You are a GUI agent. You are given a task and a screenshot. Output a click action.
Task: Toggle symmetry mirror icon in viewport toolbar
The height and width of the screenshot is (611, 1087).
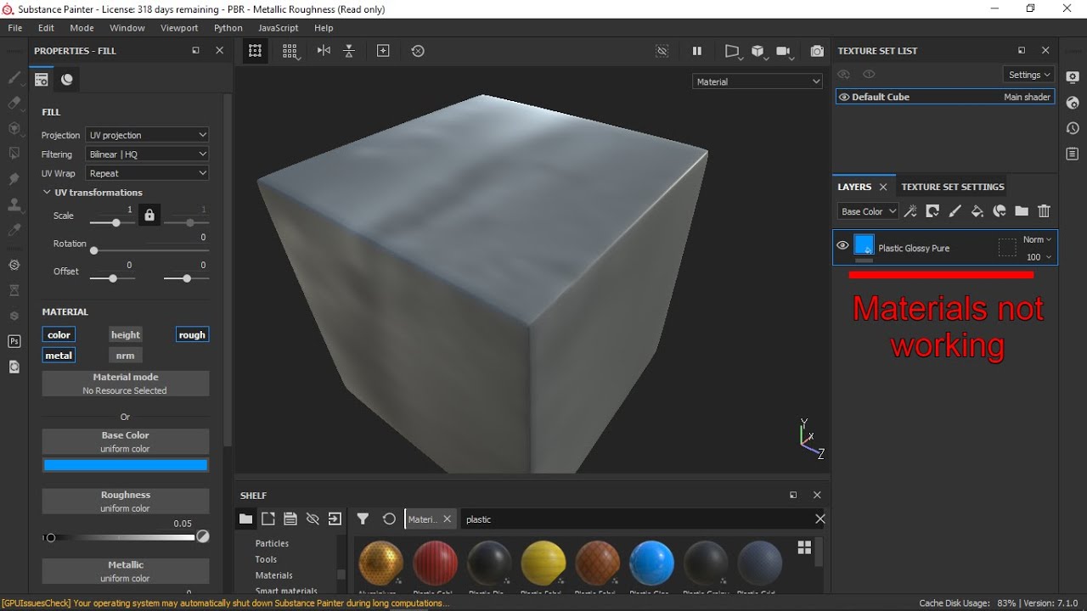324,51
